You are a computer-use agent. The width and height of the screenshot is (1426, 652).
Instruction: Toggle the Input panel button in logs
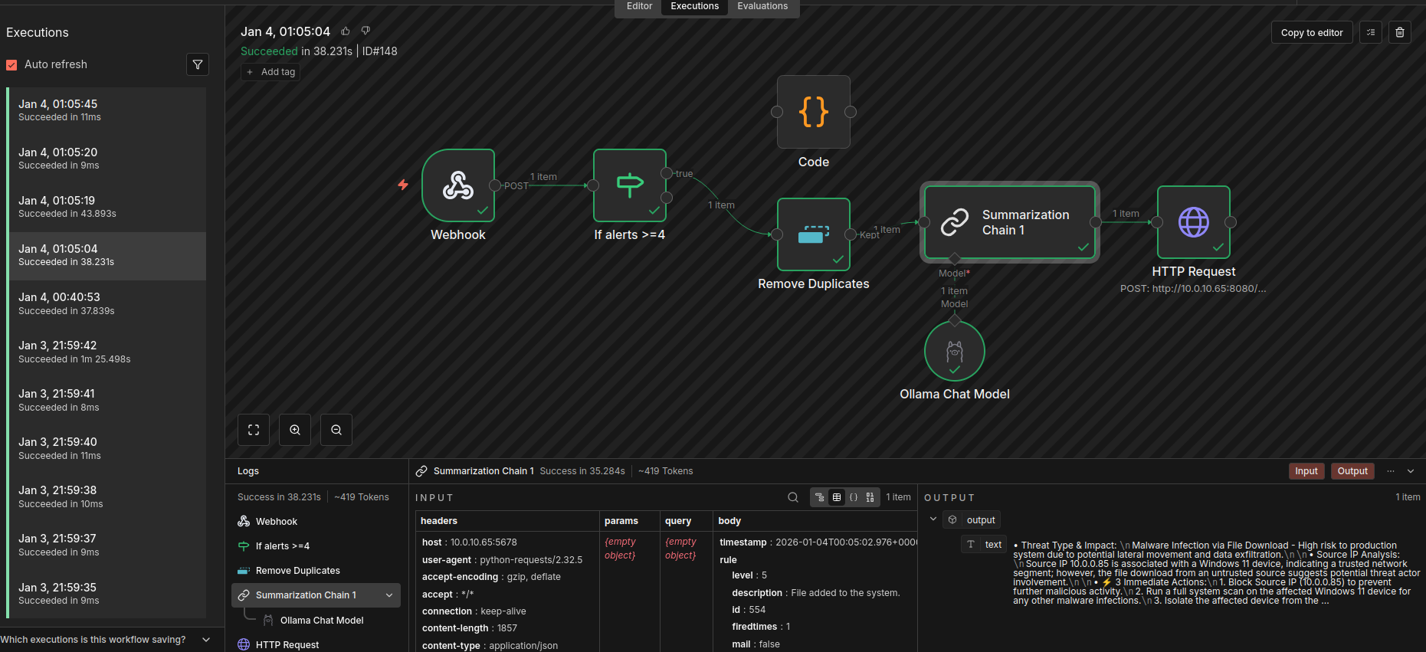[x=1306, y=471]
